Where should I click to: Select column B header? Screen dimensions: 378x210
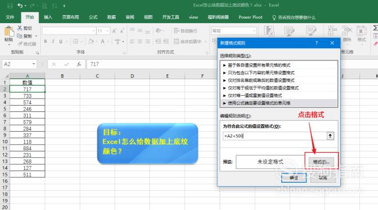pos(62,76)
